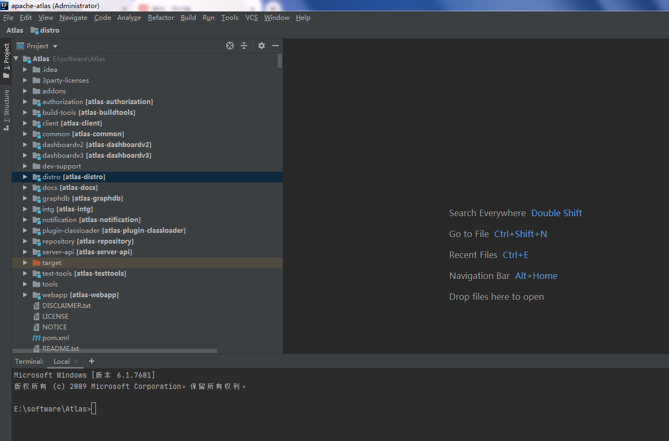
Task: Click the dev-support folder icon
Action: tap(36, 166)
